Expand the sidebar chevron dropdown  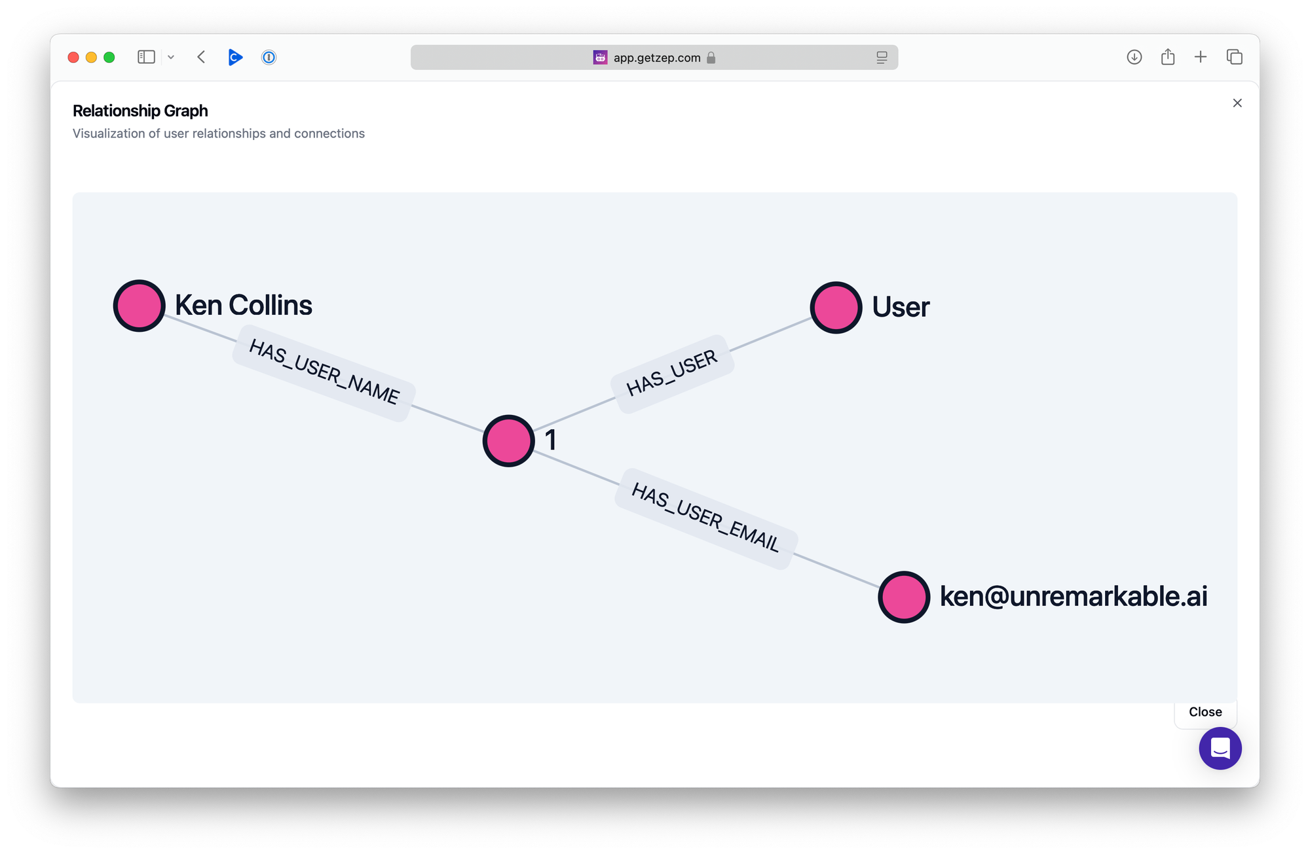pyautogui.click(x=170, y=57)
